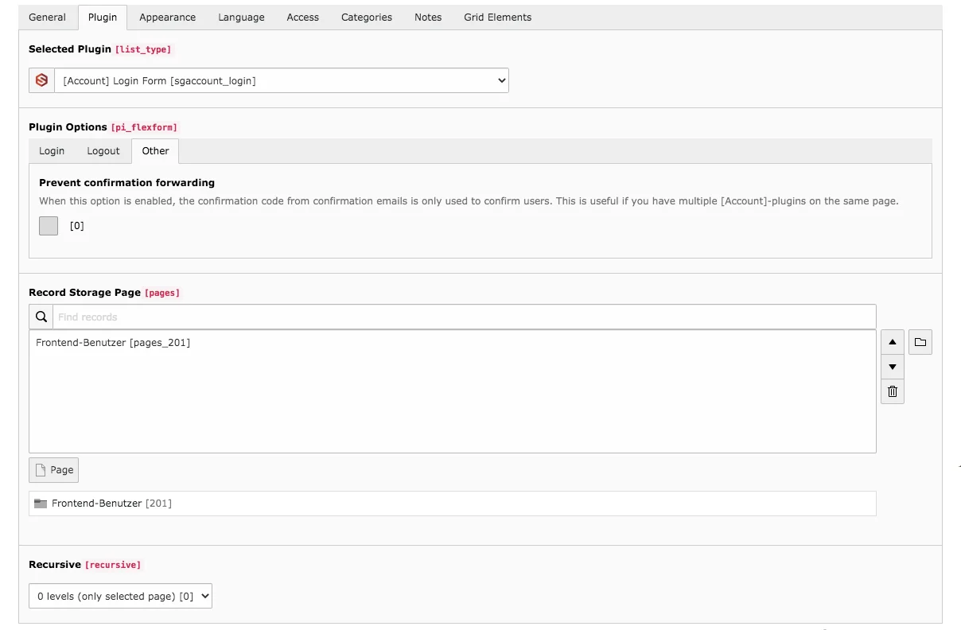This screenshot has height=630, width=961.
Task: Select the trash icon to delete storage page
Action: [x=892, y=391]
